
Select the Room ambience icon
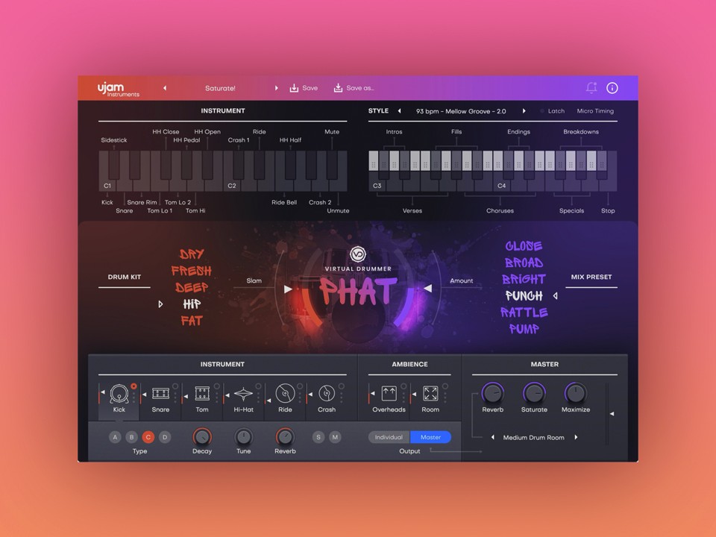[430, 394]
